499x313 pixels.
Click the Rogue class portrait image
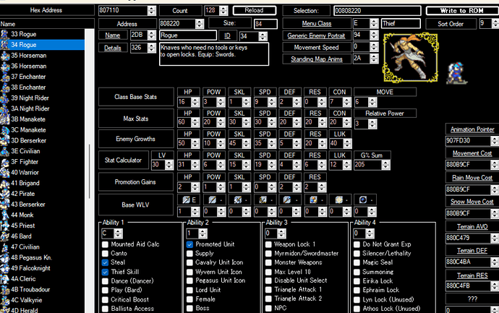click(x=411, y=58)
